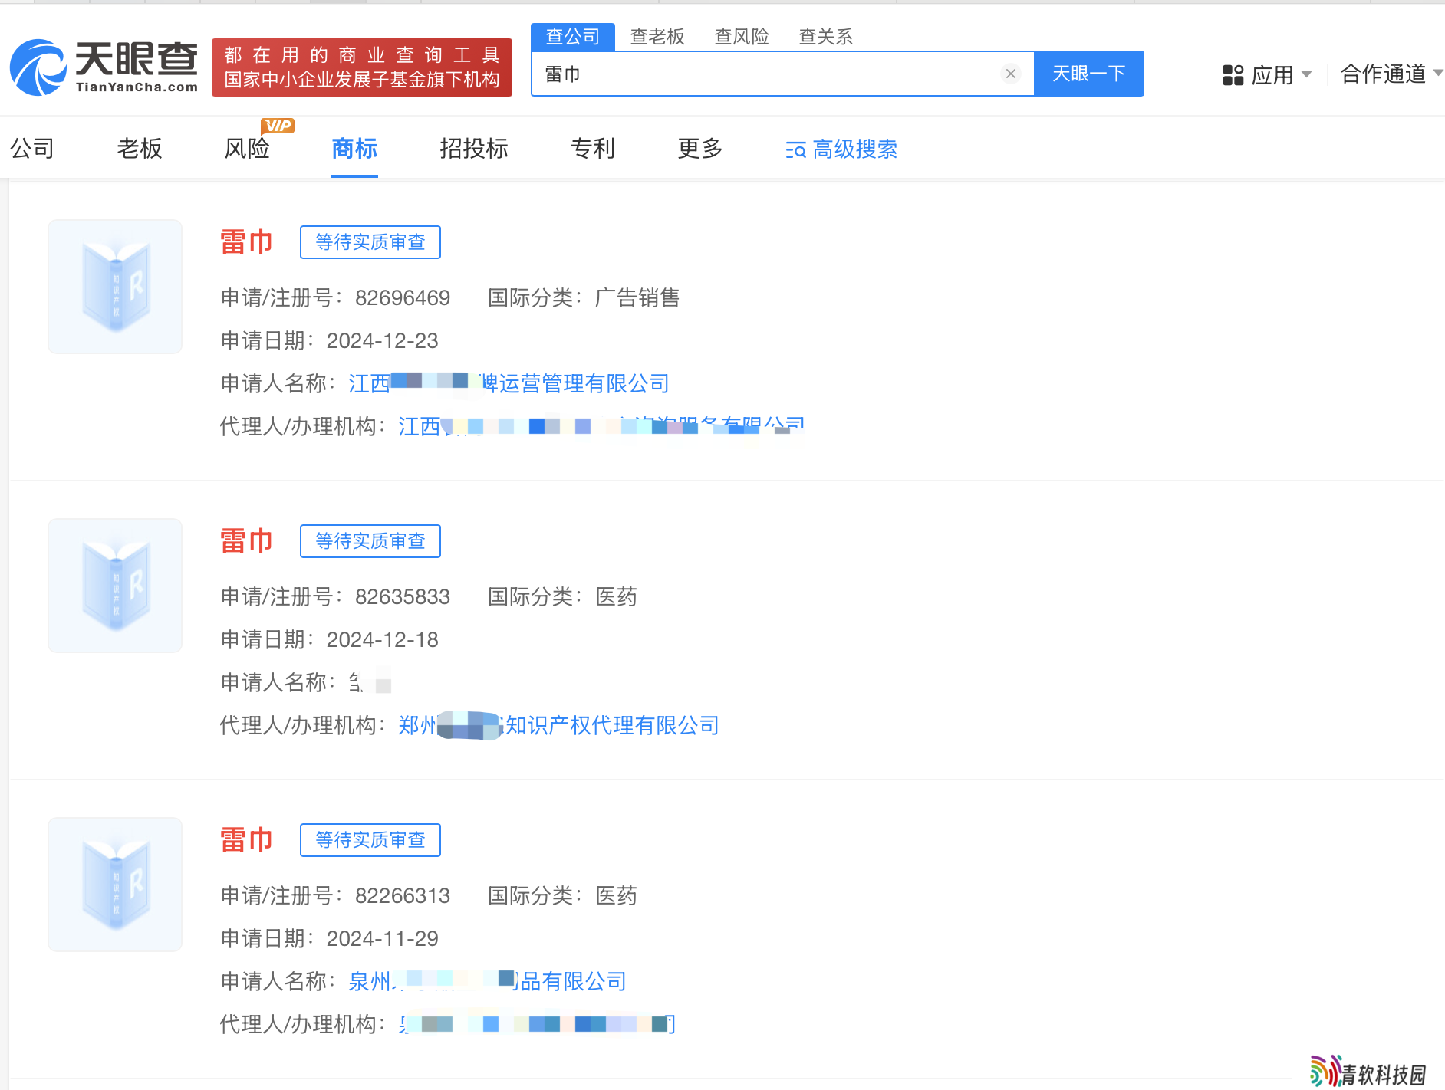This screenshot has width=1445, height=1090.
Task: Click 等待实质审查 status tag for 82266313
Action: tap(370, 840)
